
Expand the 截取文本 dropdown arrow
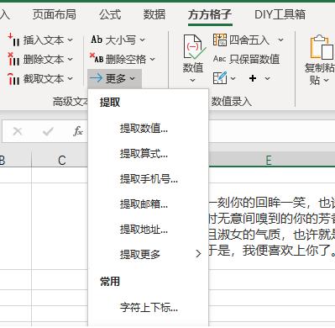71,79
